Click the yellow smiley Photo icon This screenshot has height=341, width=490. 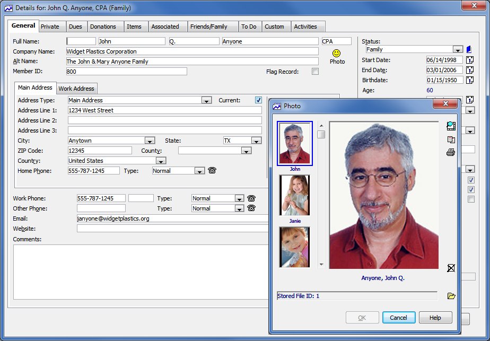coord(336,53)
